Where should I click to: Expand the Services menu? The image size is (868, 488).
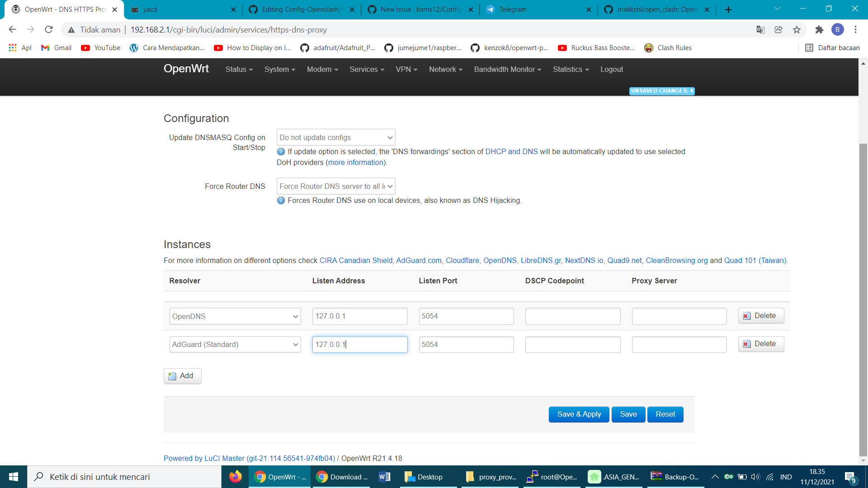pyautogui.click(x=367, y=69)
